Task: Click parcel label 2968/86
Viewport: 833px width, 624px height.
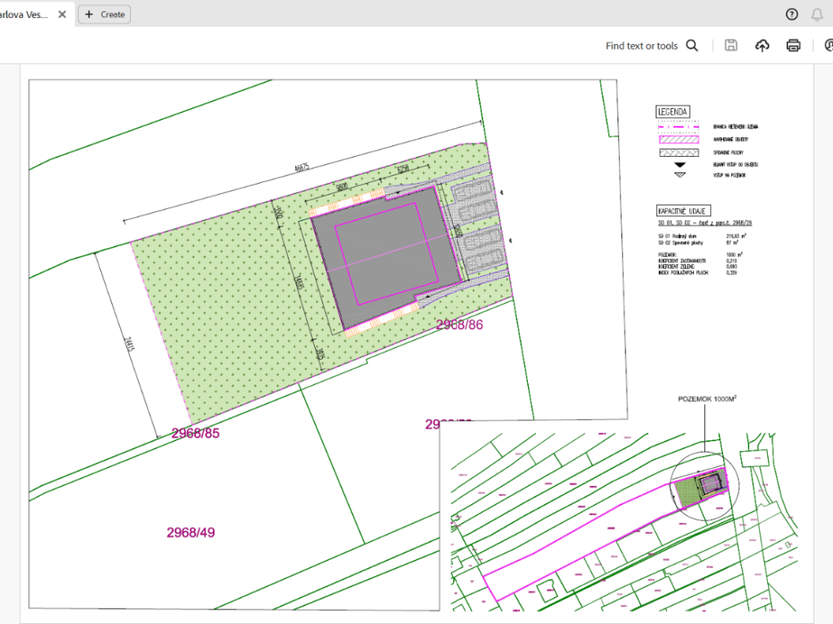Action: [x=460, y=324]
